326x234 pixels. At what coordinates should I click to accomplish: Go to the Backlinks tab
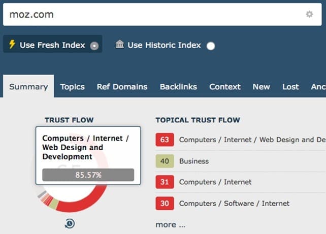(x=178, y=87)
